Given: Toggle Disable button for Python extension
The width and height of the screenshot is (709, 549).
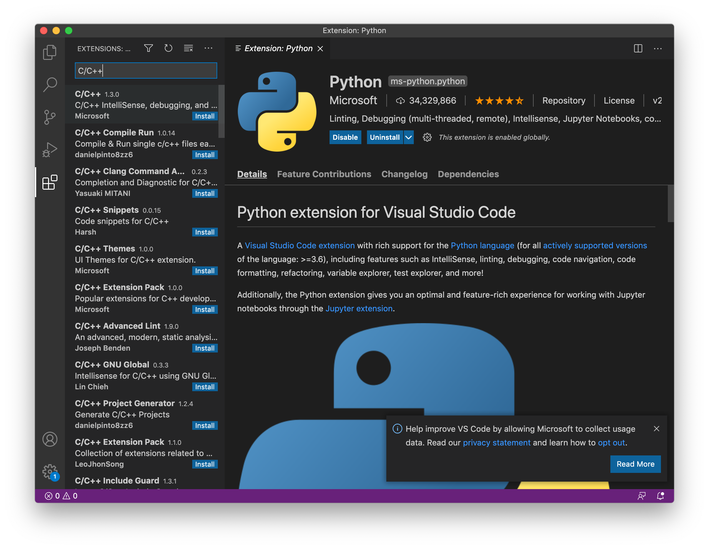Looking at the screenshot, I should pyautogui.click(x=344, y=138).
